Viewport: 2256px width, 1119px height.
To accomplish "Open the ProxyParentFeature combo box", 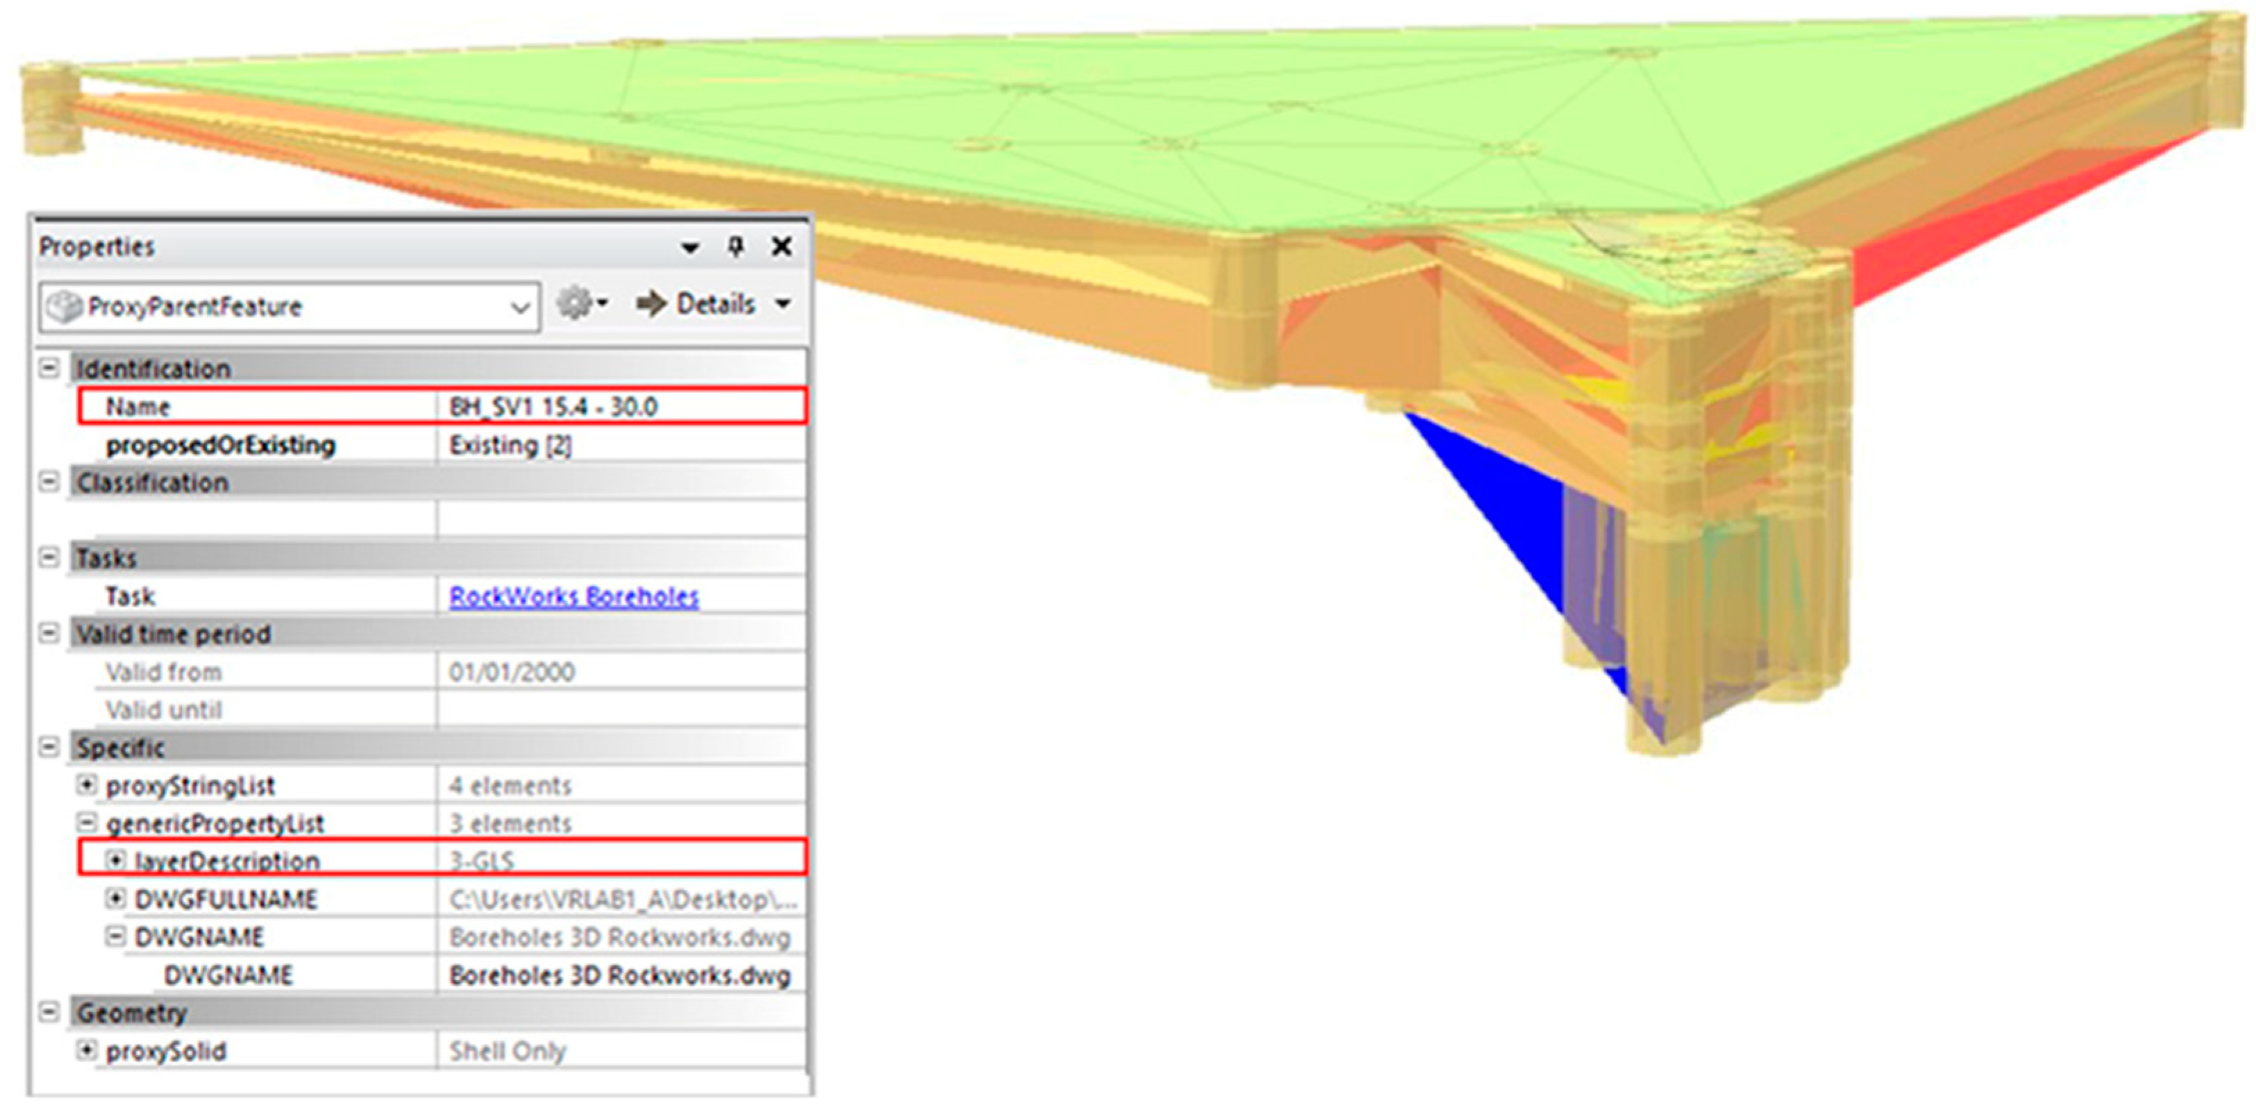I will 519,308.
